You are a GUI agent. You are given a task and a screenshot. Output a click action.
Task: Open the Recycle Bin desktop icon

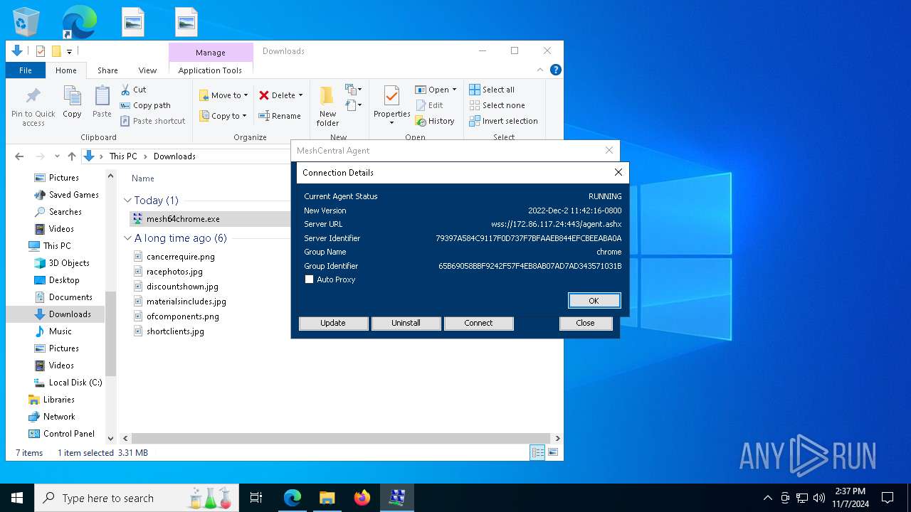tap(26, 22)
